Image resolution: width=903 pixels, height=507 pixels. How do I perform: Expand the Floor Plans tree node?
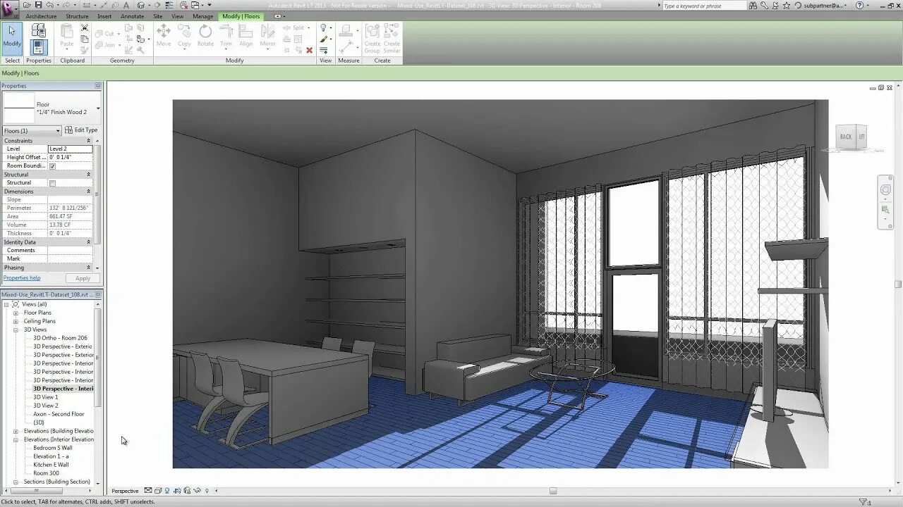[16, 313]
